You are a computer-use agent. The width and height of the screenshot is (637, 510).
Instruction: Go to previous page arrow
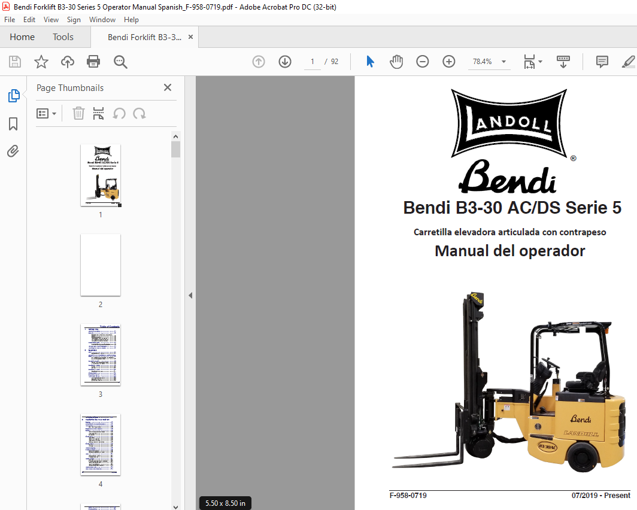pyautogui.click(x=259, y=62)
